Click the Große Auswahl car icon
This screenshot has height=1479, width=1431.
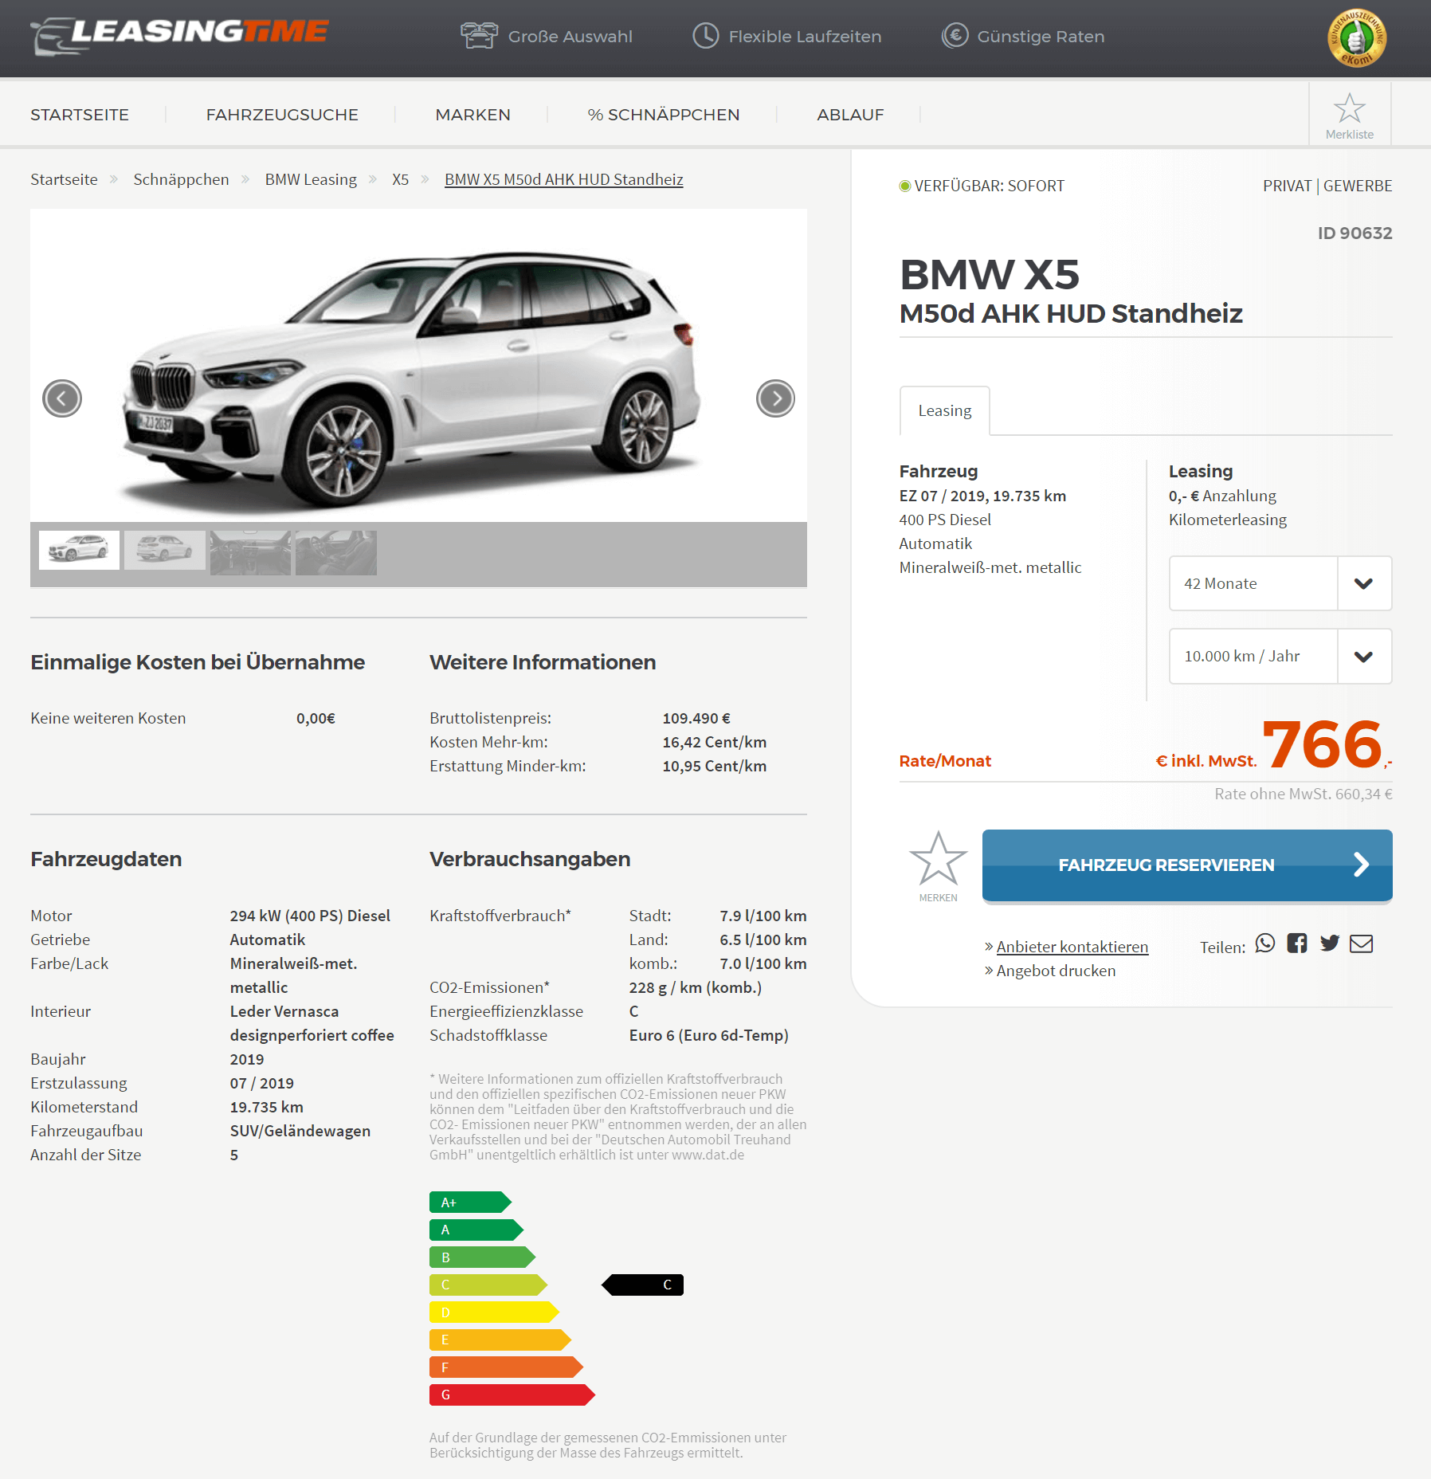[x=479, y=36]
